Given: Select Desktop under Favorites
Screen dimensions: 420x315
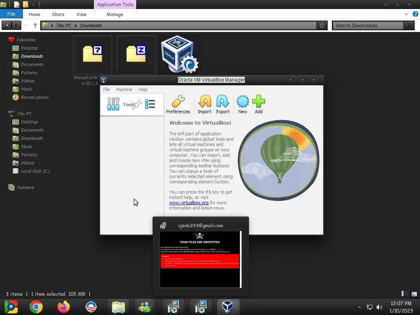Looking at the screenshot, I should [29, 48].
